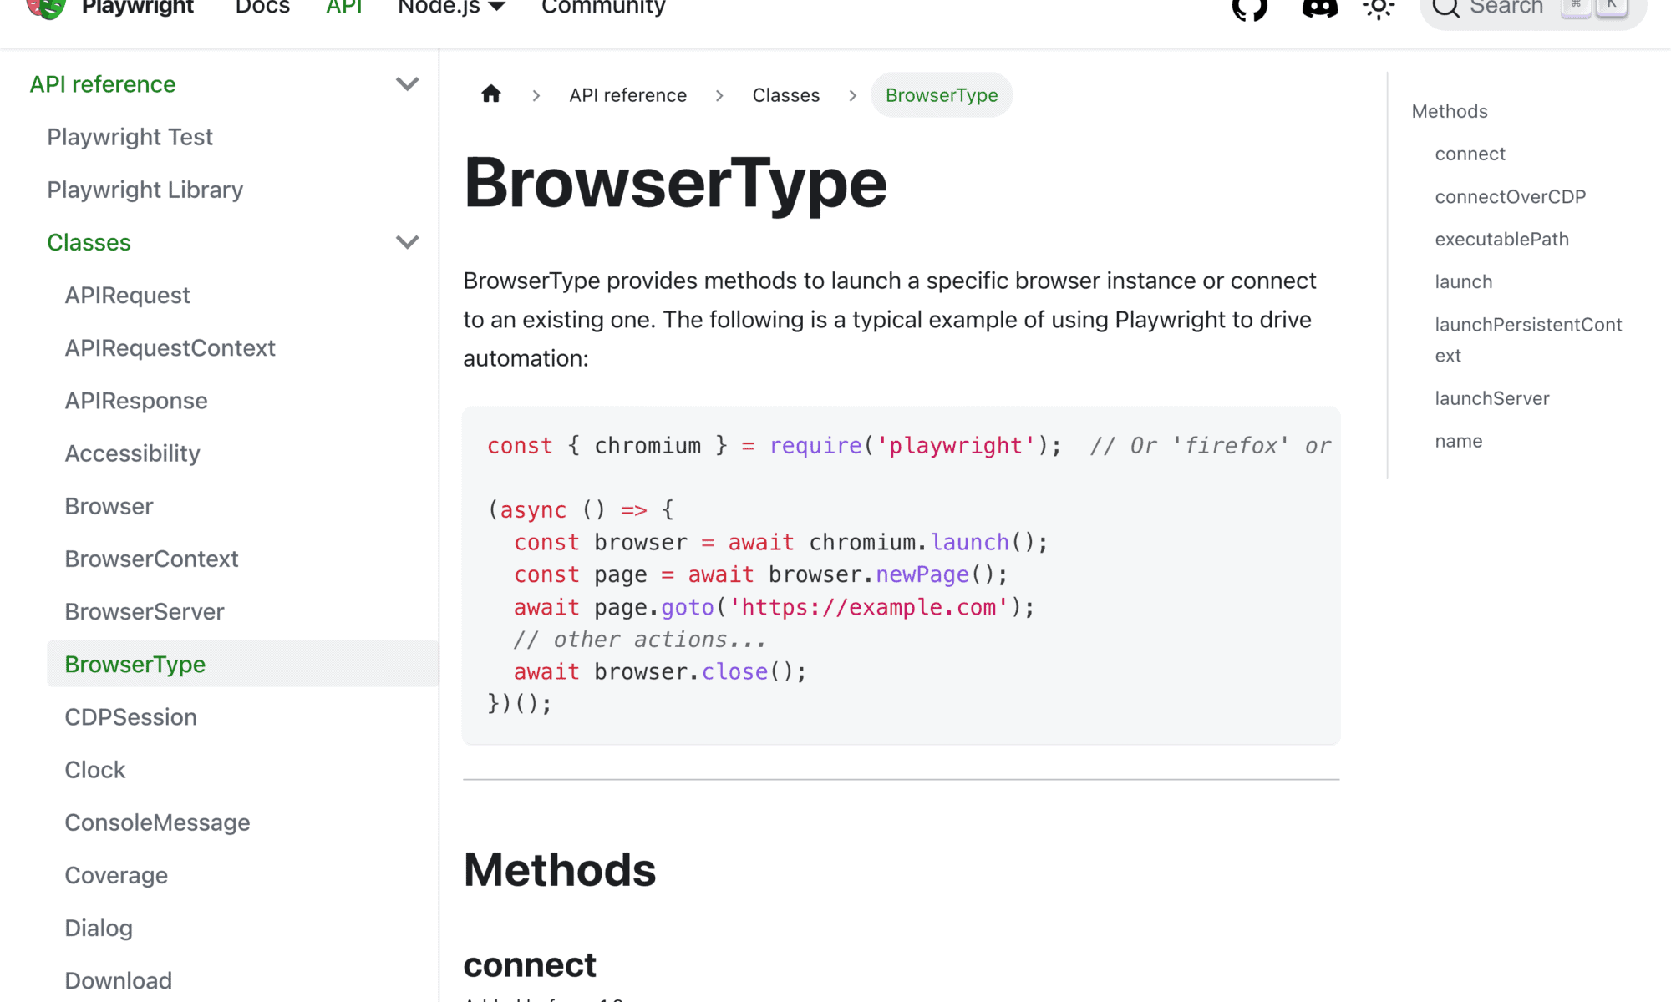Open CDPSession class page
The image size is (1671, 1002).
click(130, 716)
